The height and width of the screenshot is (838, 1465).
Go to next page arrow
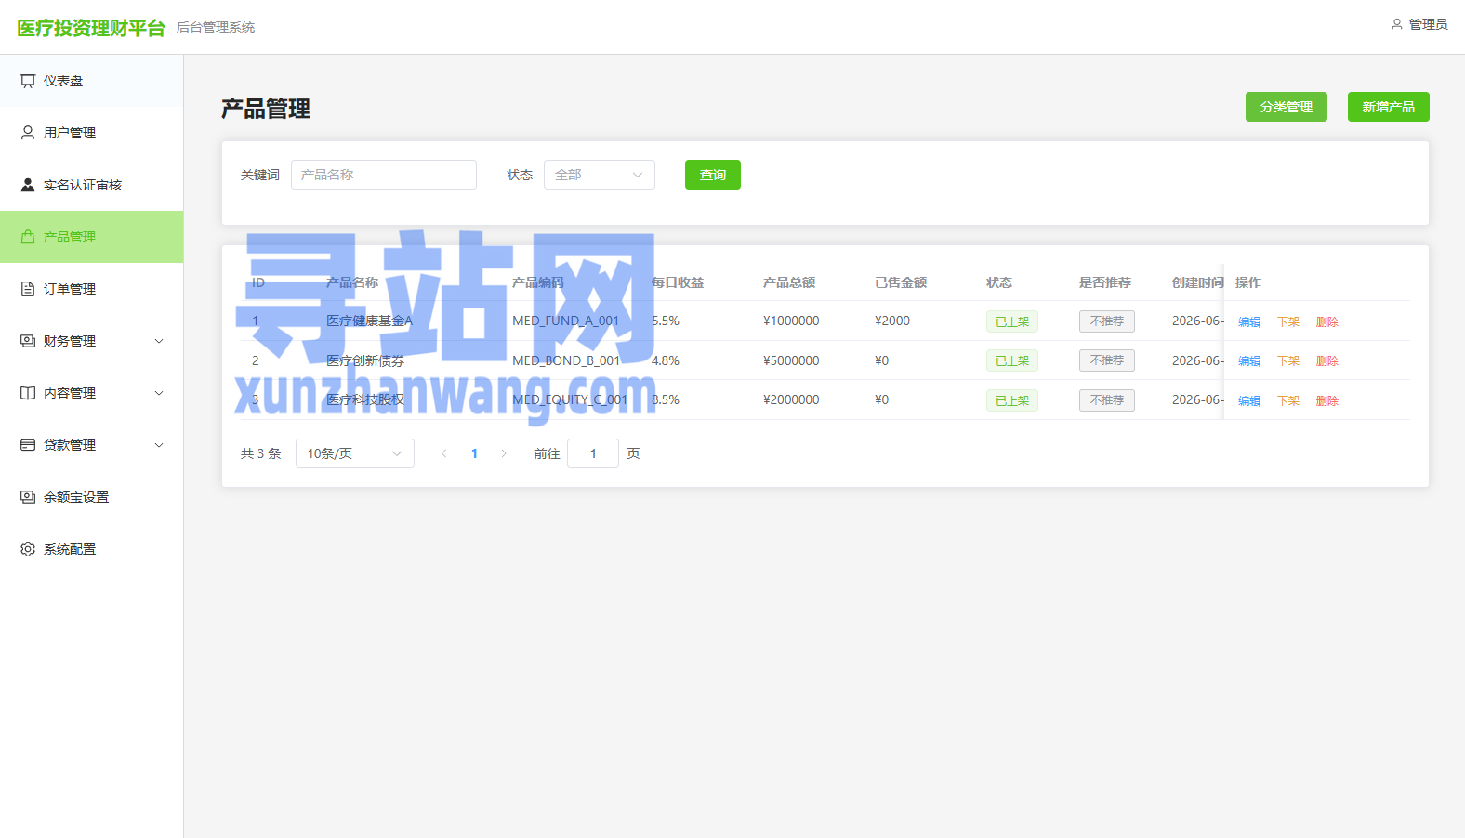pyautogui.click(x=504, y=453)
